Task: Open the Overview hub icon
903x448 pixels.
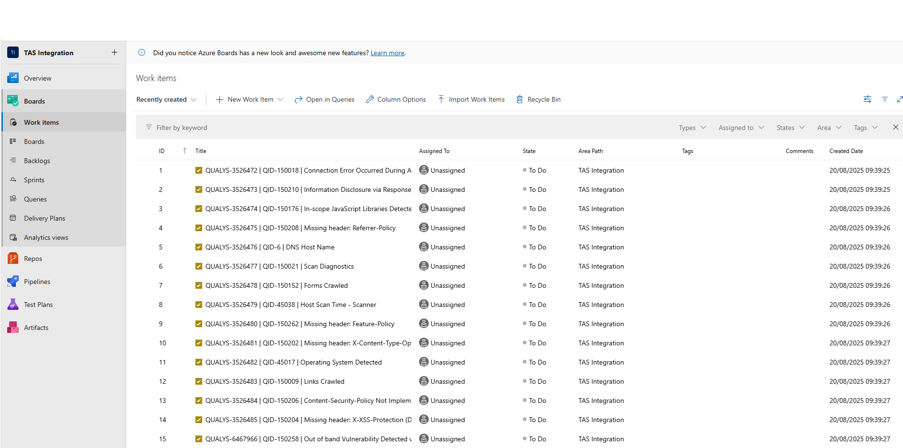Action: [x=13, y=78]
